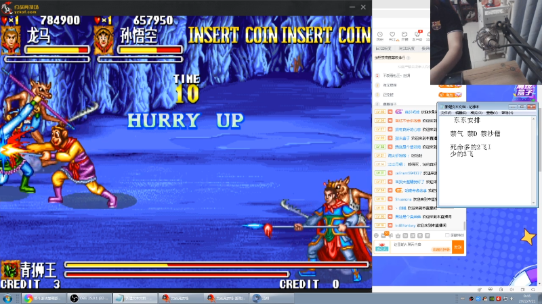Image resolution: width=542 pixels, height=304 pixels.
Task: Open the LV 32 chat user's name
Action: point(408,147)
